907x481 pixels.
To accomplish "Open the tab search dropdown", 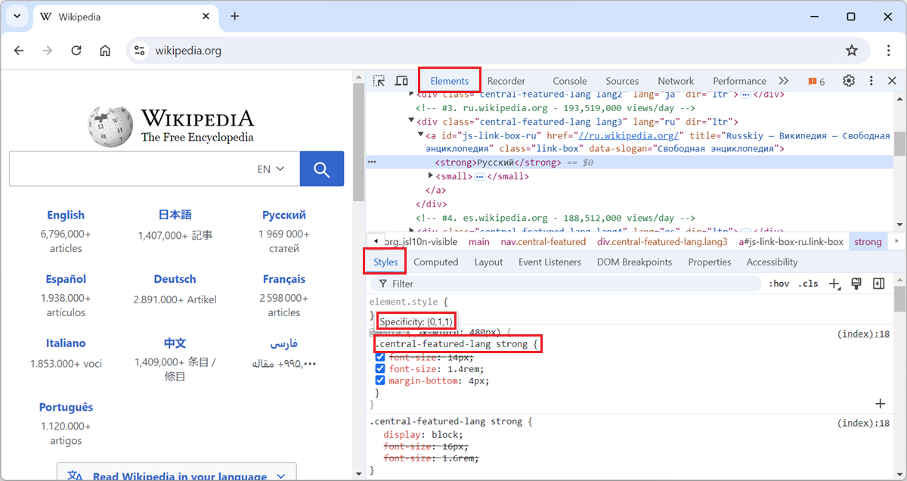I will click(17, 16).
